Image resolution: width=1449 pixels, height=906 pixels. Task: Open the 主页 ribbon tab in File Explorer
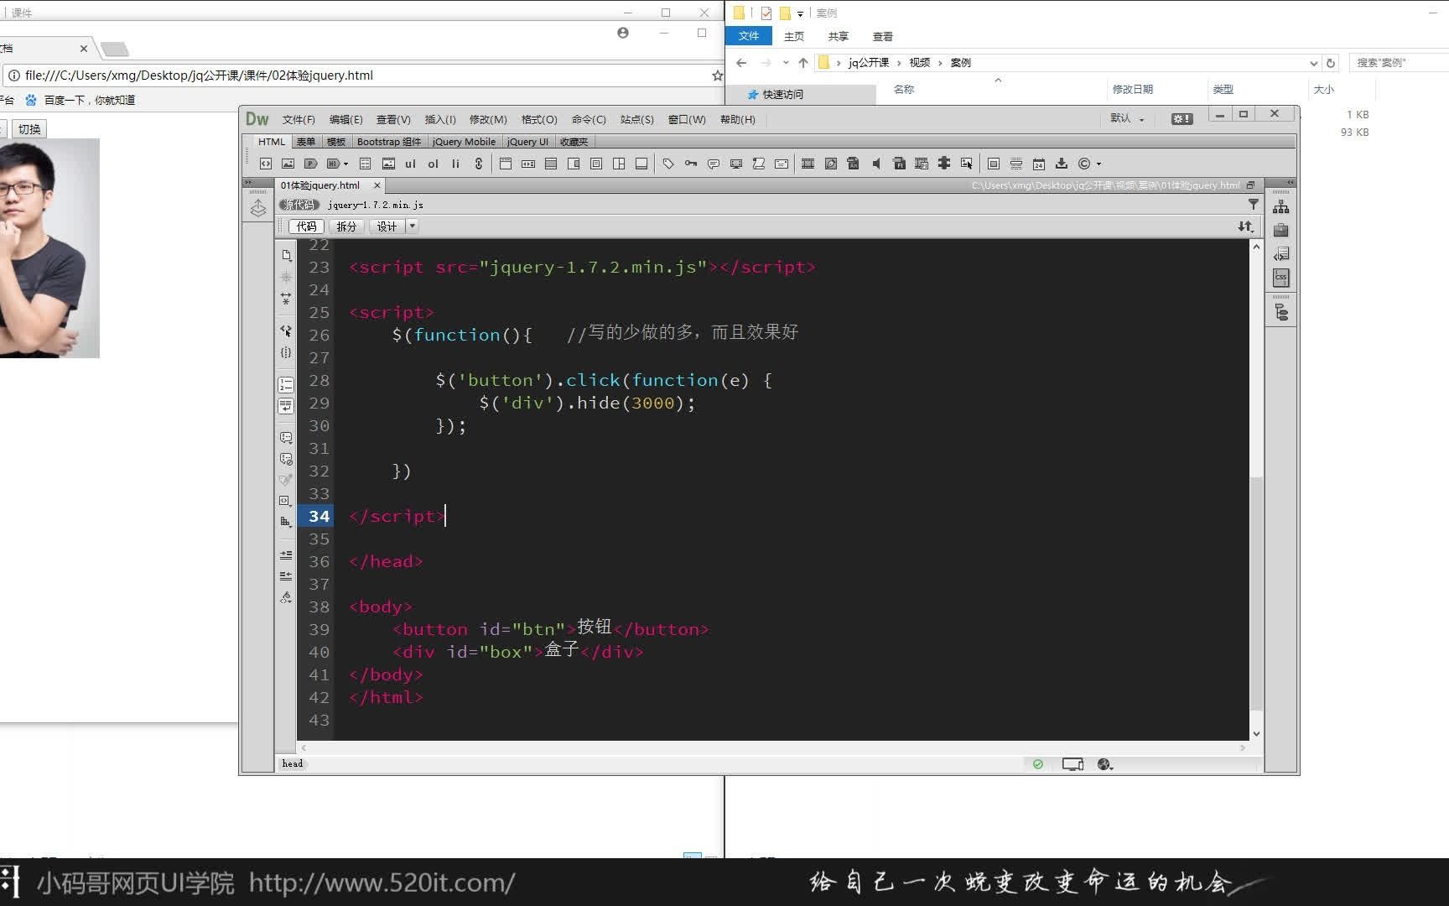coord(793,36)
